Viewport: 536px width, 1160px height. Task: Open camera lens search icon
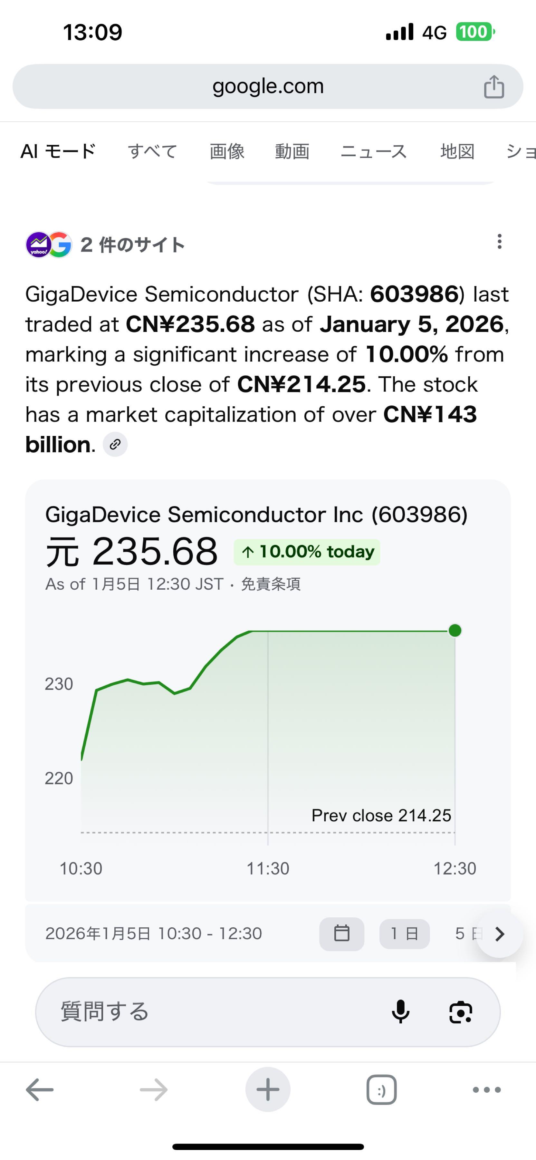(x=460, y=1012)
